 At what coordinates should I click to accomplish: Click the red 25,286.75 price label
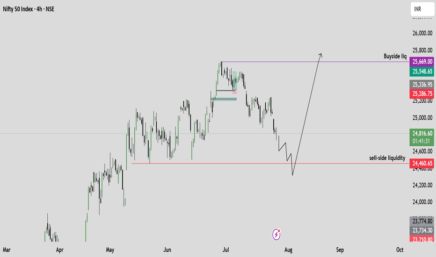click(x=422, y=94)
